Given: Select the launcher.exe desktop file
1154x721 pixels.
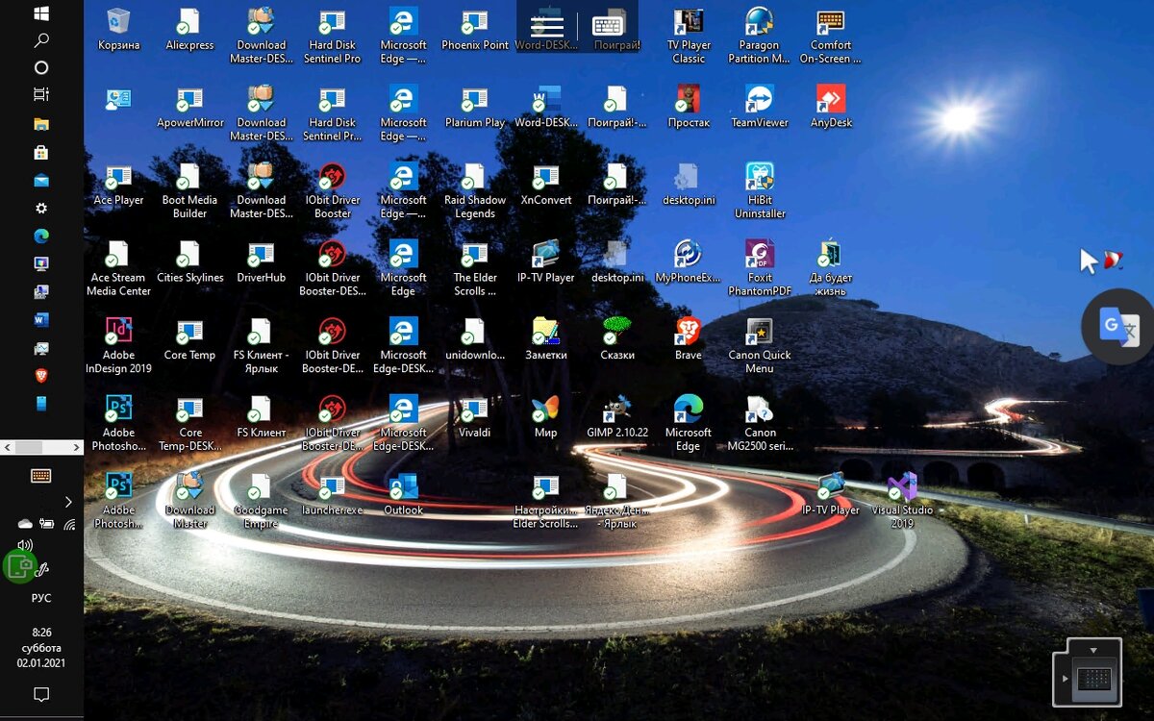Looking at the screenshot, I should click(x=332, y=495).
